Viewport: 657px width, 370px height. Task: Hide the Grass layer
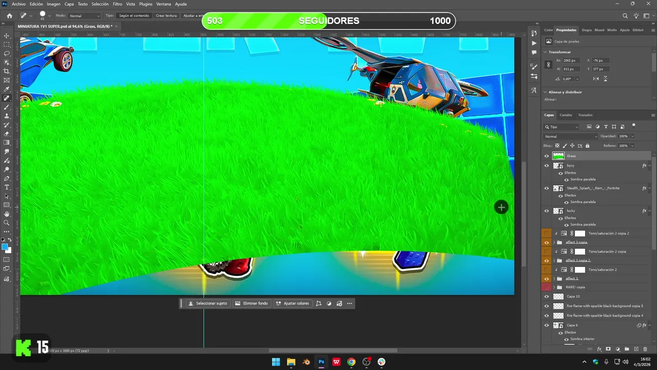coord(546,156)
